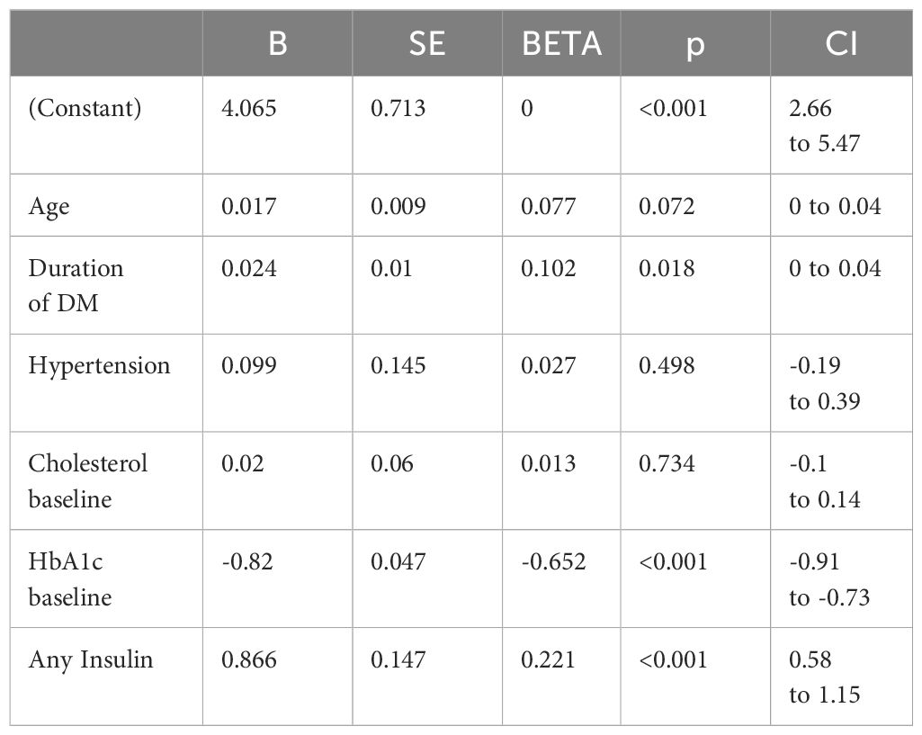The image size is (922, 735).
Task: Click the Hypertension row label
Action: pos(99,366)
